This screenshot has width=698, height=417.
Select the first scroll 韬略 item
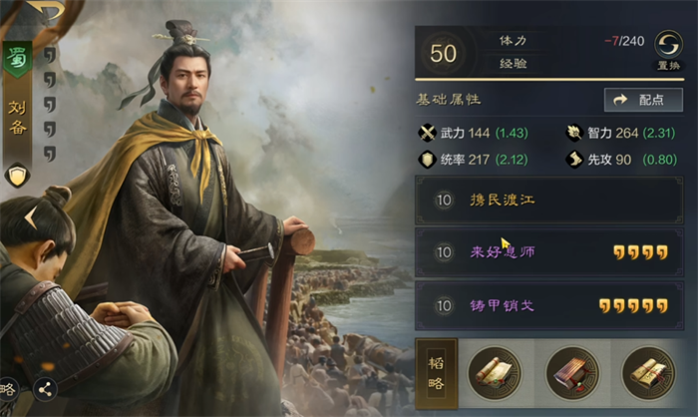(495, 373)
